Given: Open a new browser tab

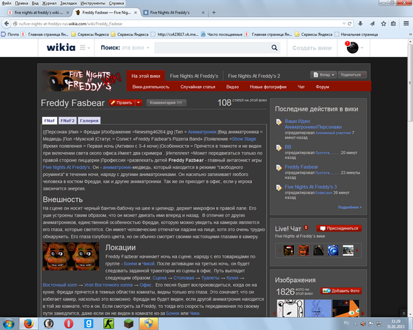Looking at the screenshot, I should point(214,12).
